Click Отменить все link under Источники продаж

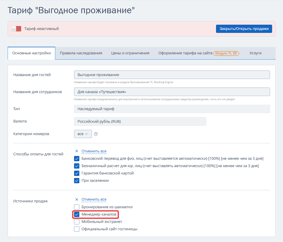[94, 199]
